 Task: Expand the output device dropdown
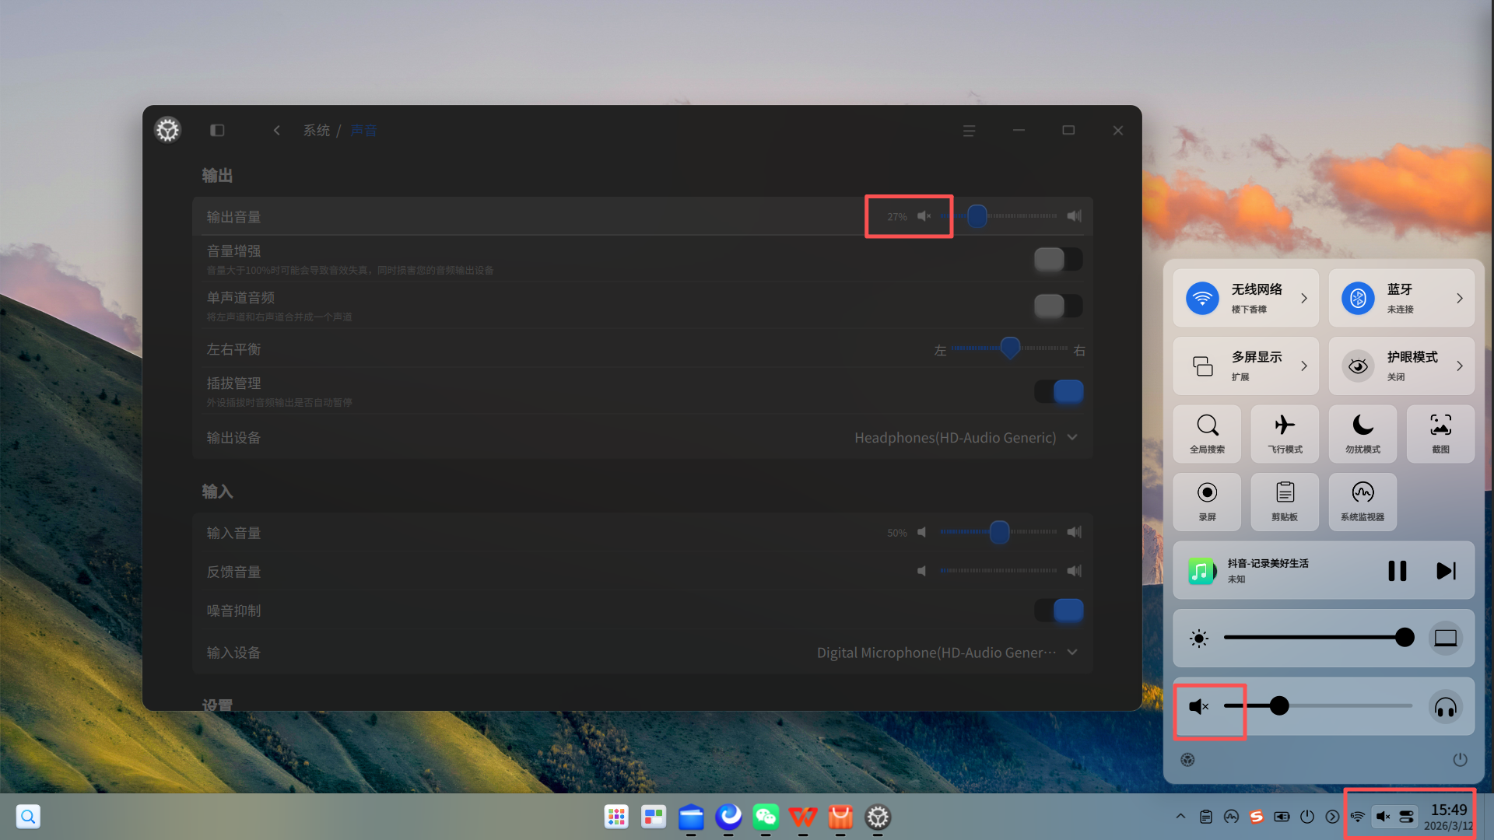pos(1072,438)
